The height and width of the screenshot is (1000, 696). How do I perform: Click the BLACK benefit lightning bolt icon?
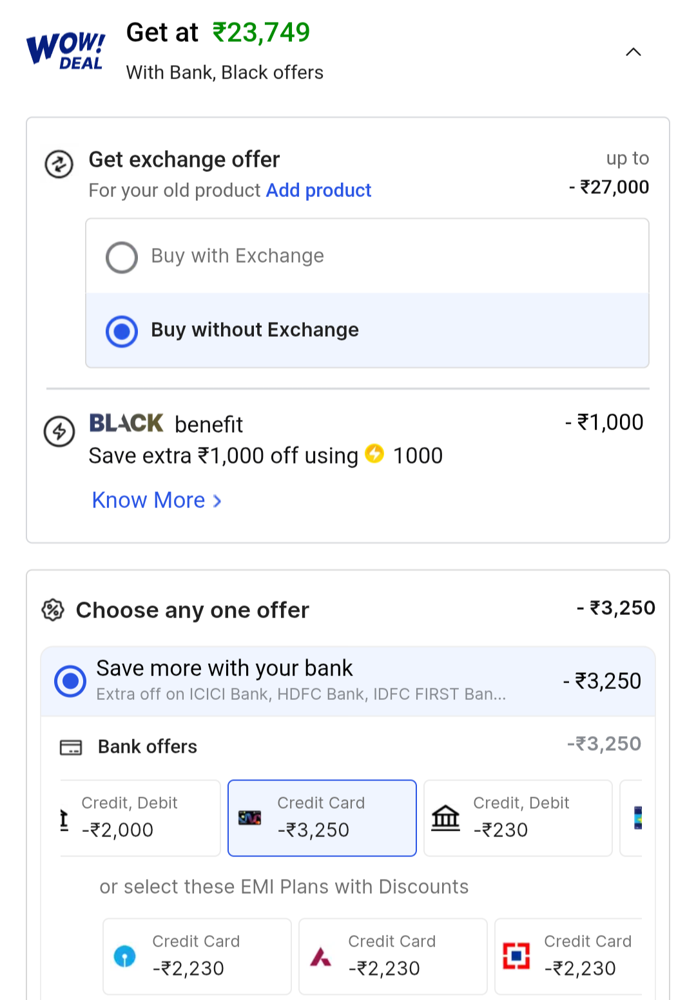(x=59, y=431)
